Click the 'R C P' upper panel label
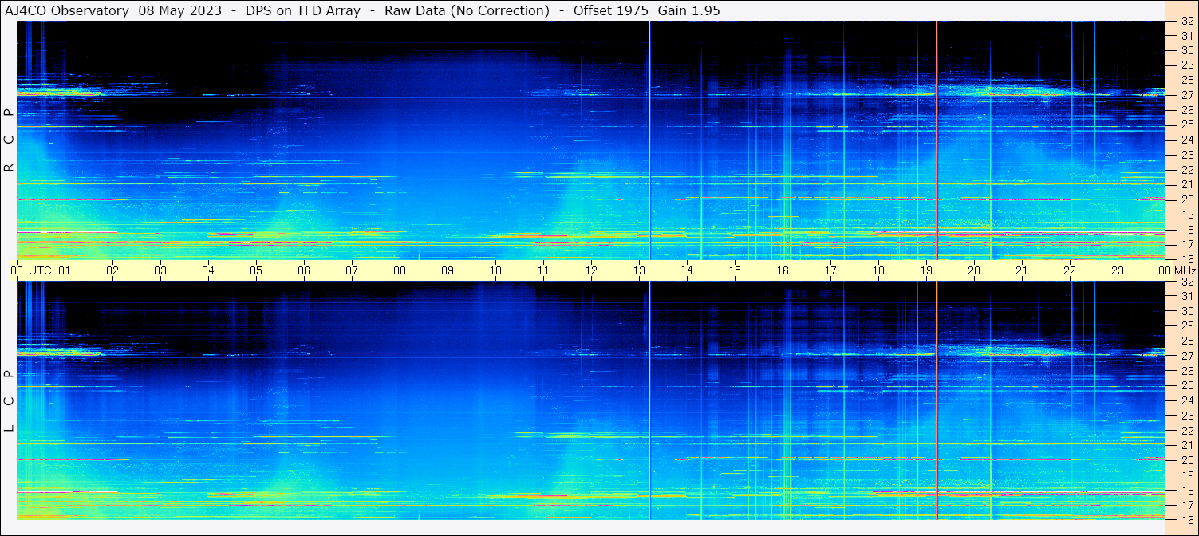Image resolution: width=1199 pixels, height=536 pixels. click(10, 140)
